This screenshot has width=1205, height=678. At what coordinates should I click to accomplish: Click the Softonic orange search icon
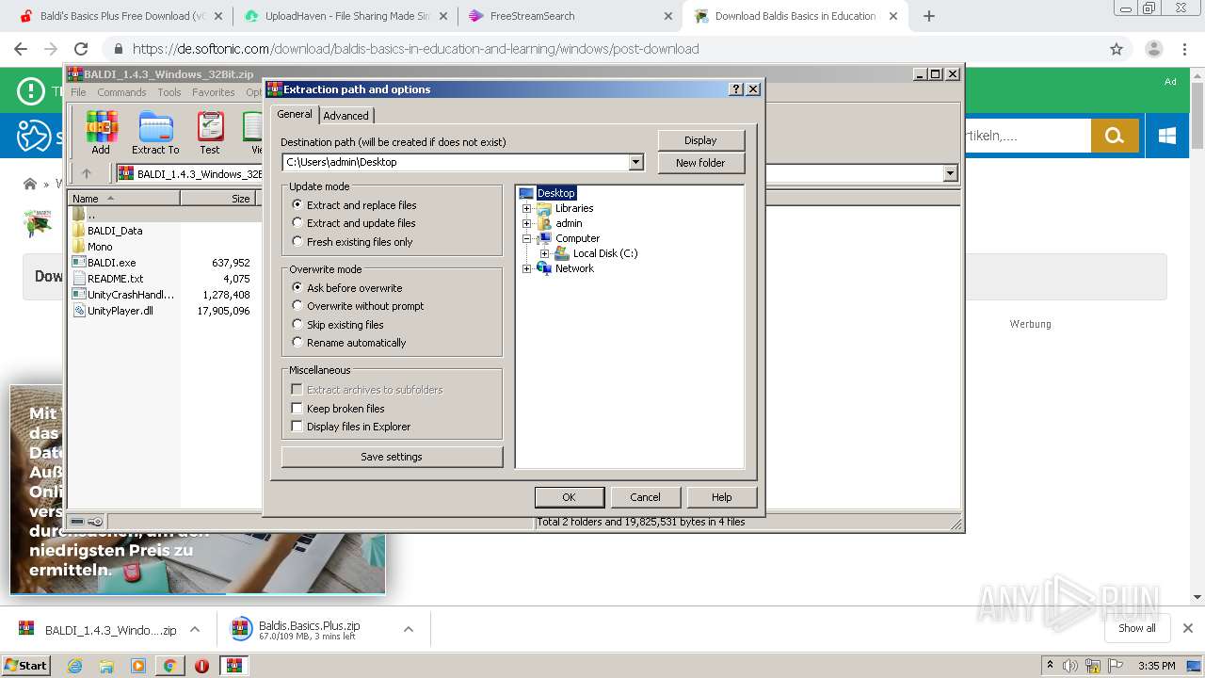click(1115, 136)
